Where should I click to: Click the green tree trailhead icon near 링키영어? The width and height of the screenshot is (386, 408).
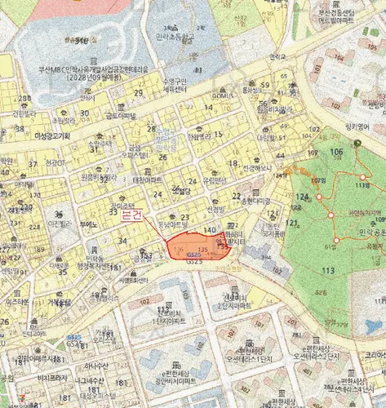(357, 143)
